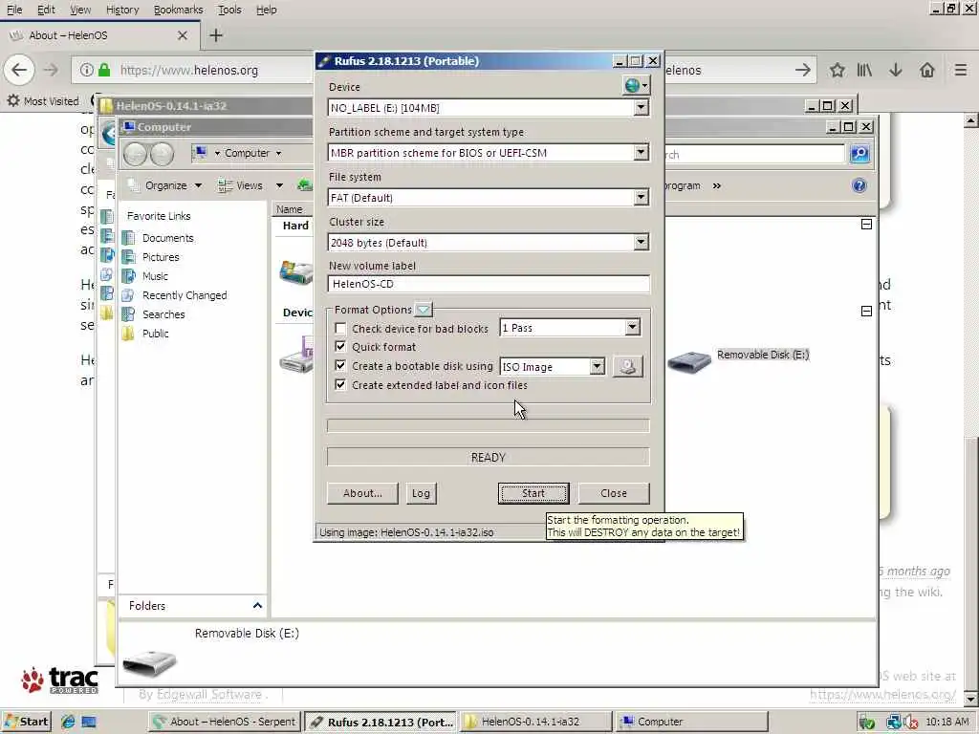
Task: Click the Start button in Rufus
Action: tap(533, 493)
